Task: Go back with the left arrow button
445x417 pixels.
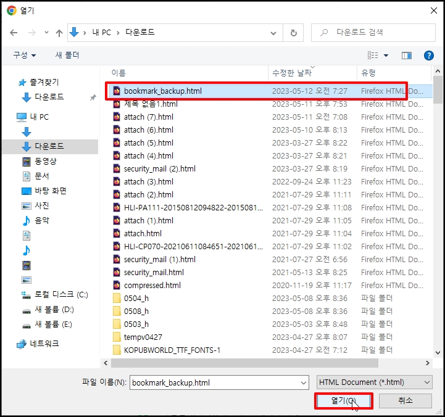Action: [x=14, y=33]
